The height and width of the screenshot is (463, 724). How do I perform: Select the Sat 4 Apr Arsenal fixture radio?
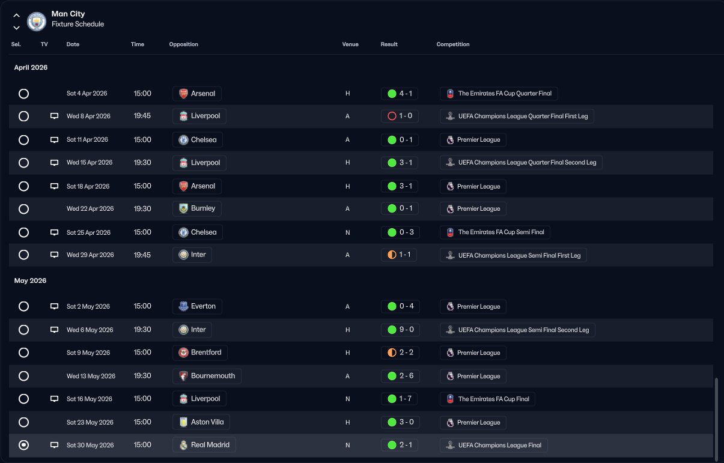[x=23, y=94]
